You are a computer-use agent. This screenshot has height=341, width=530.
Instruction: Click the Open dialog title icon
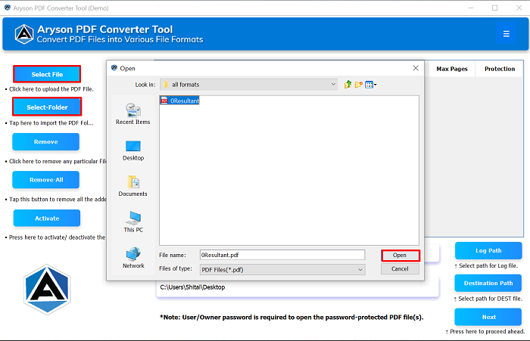tap(114, 67)
